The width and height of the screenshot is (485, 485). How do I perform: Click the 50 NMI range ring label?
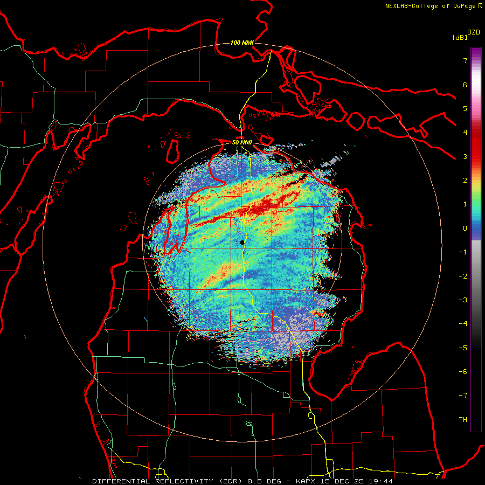(x=242, y=143)
